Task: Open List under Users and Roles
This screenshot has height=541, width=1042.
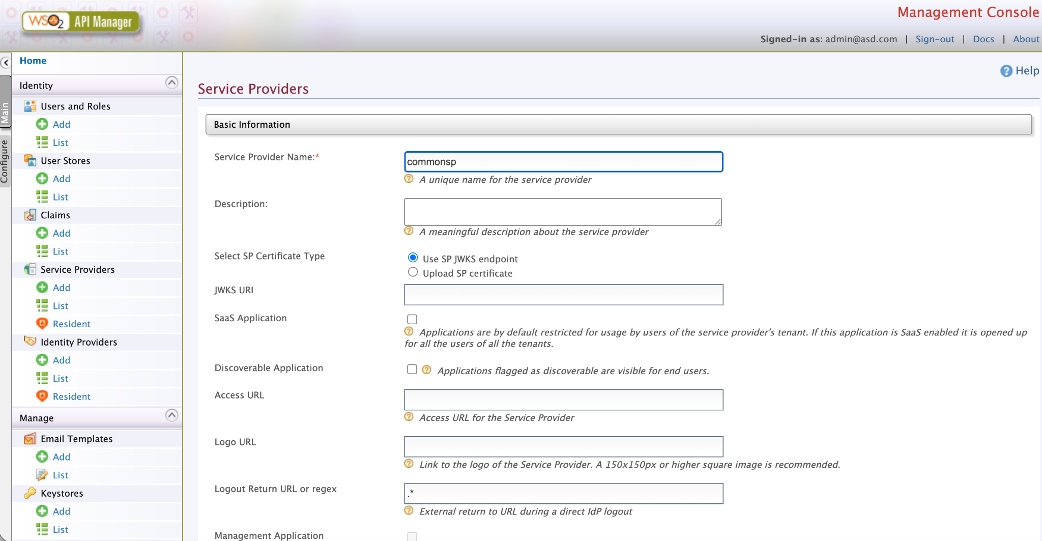Action: coord(61,143)
